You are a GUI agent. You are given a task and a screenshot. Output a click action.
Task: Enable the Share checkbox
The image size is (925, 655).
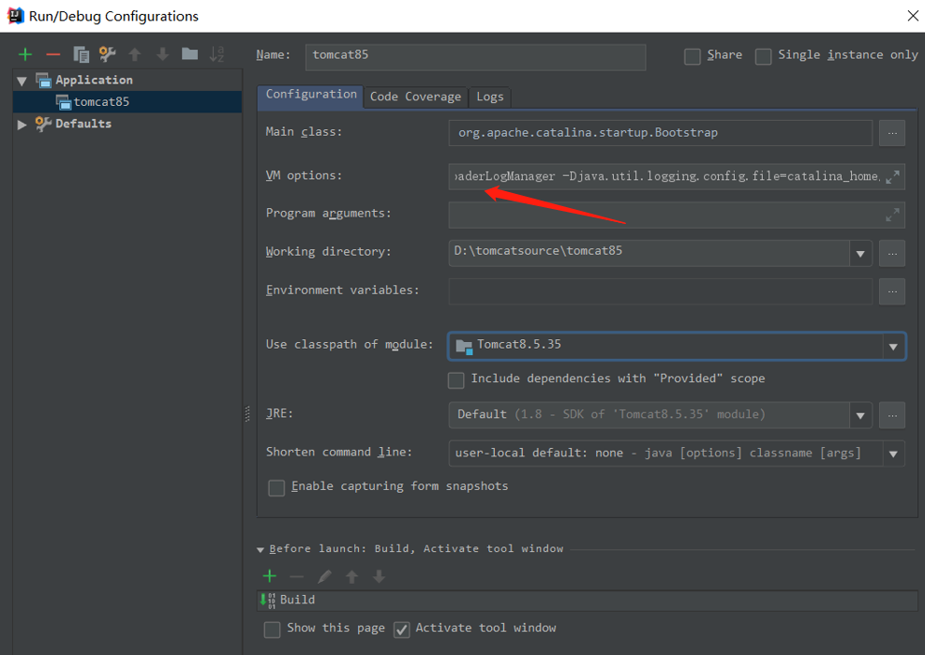pyautogui.click(x=692, y=56)
